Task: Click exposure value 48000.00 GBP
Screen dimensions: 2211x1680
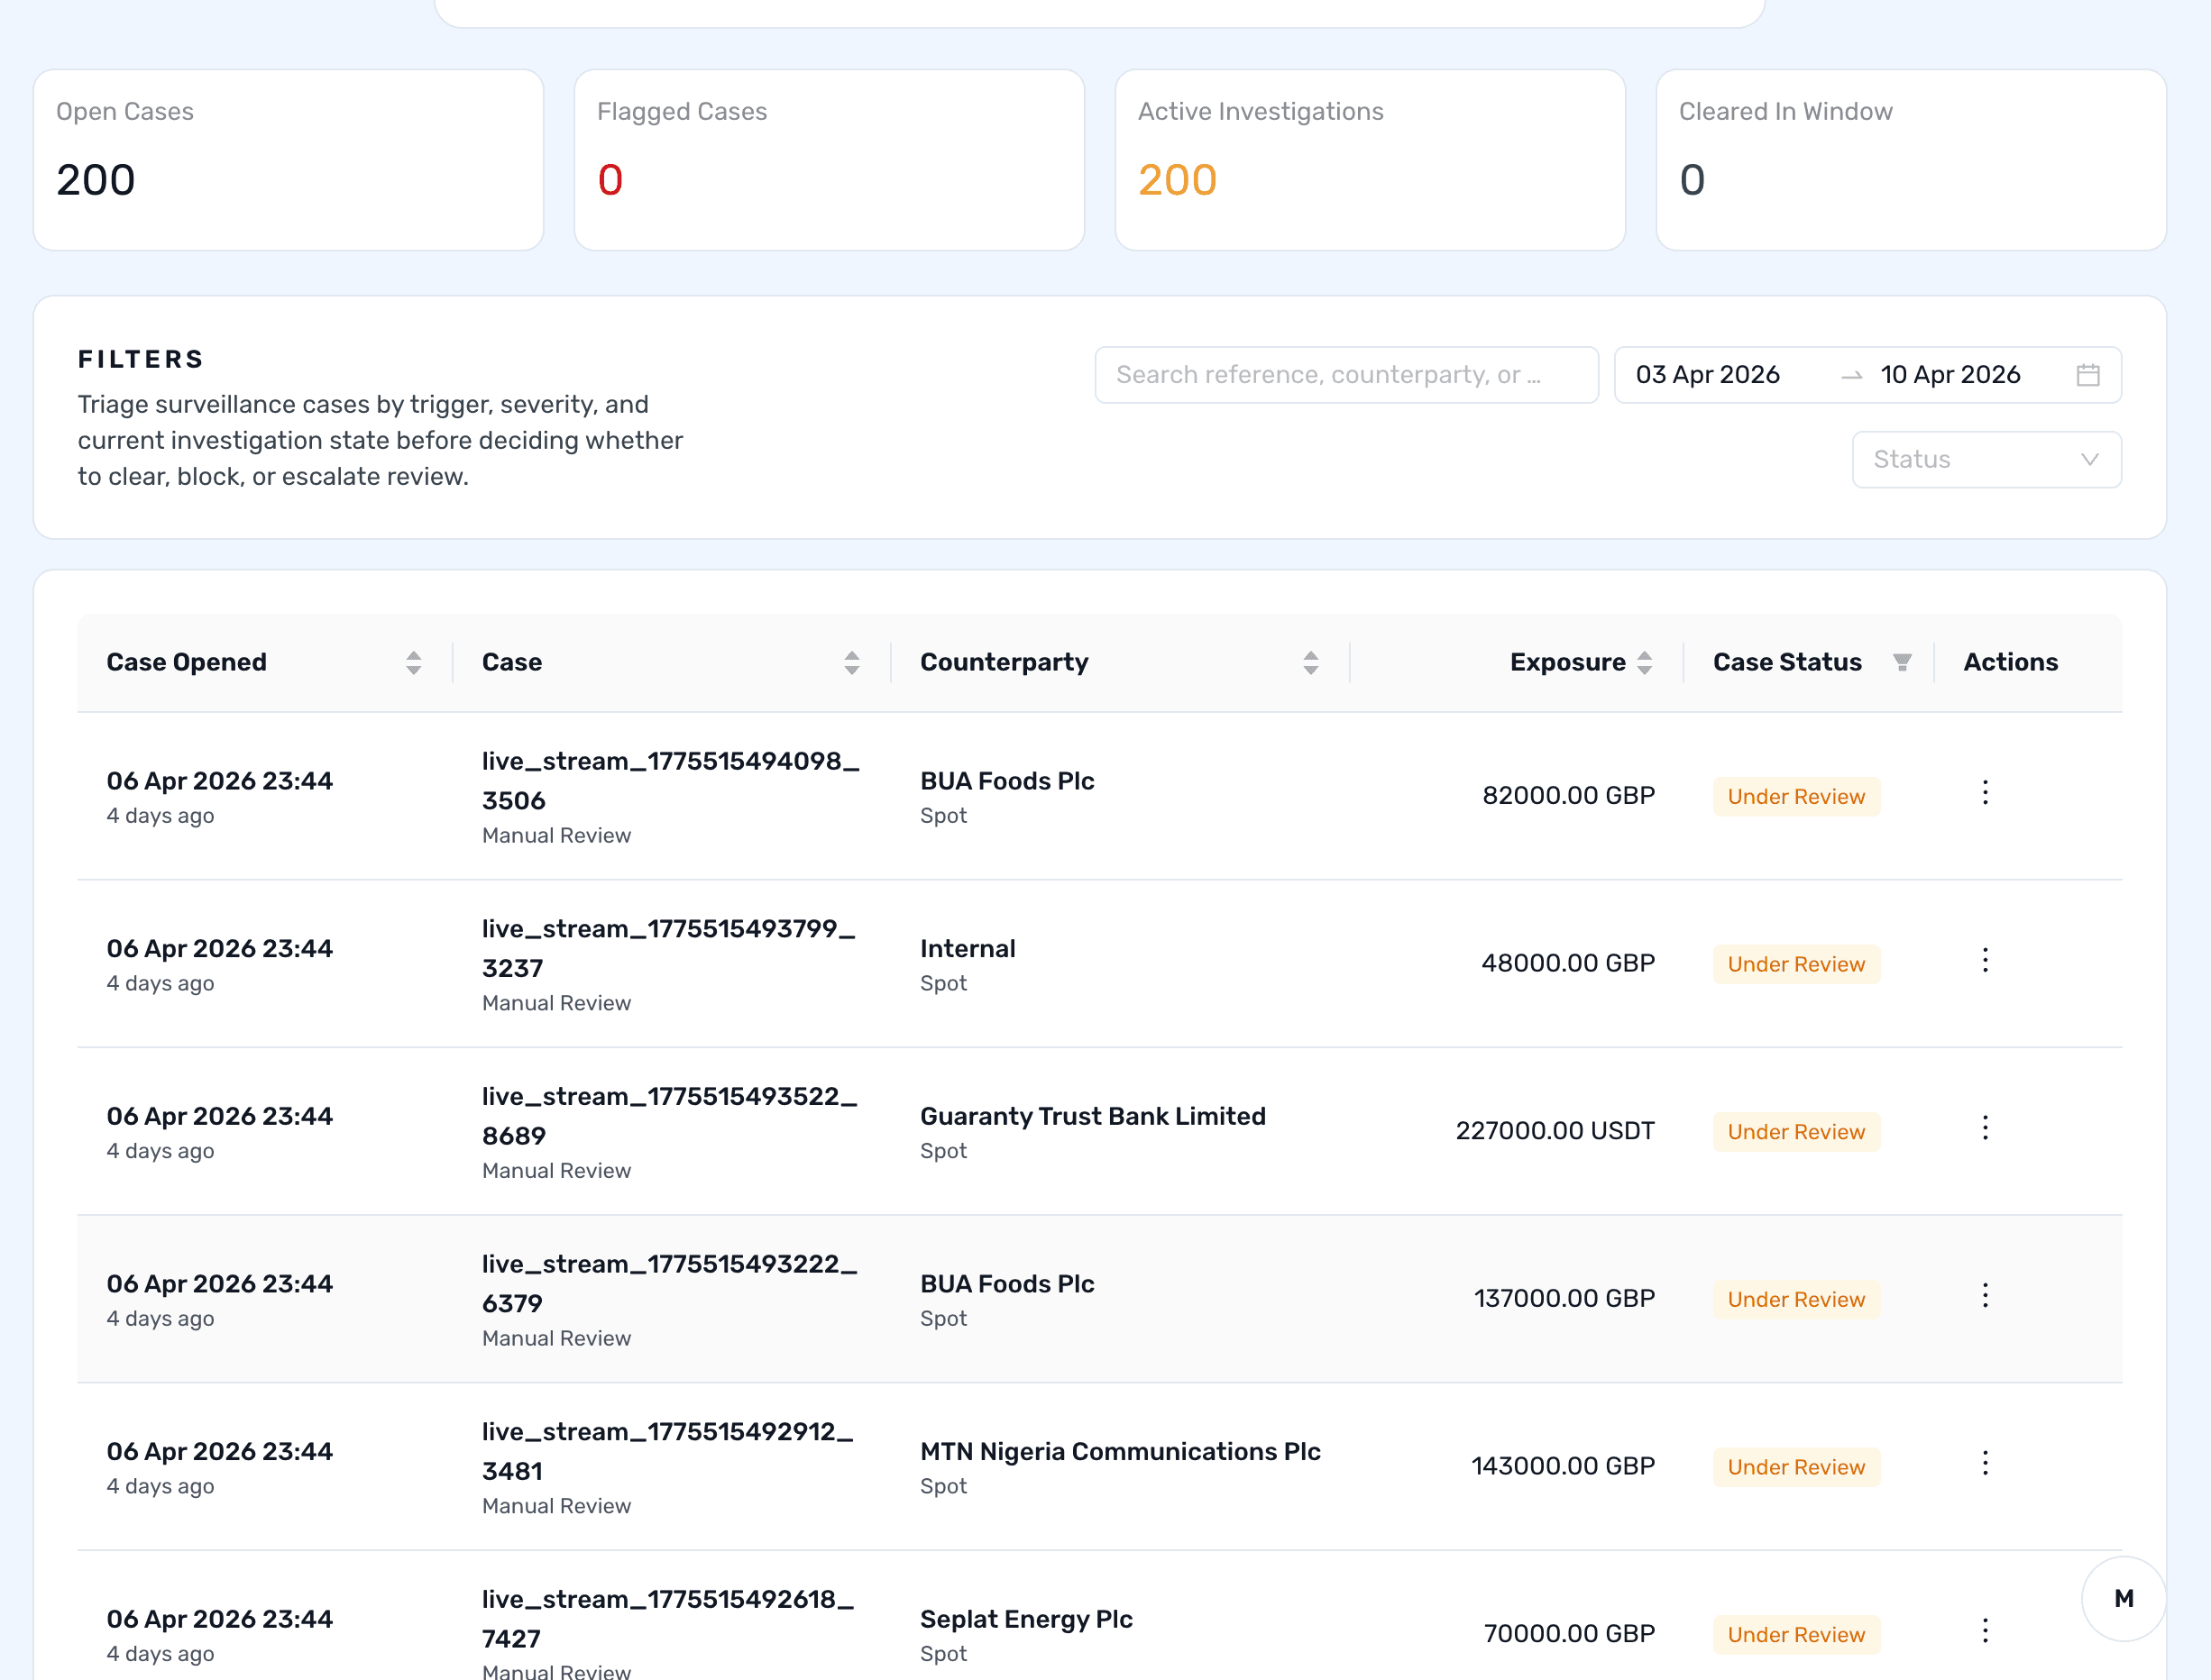Action: (x=1568, y=964)
